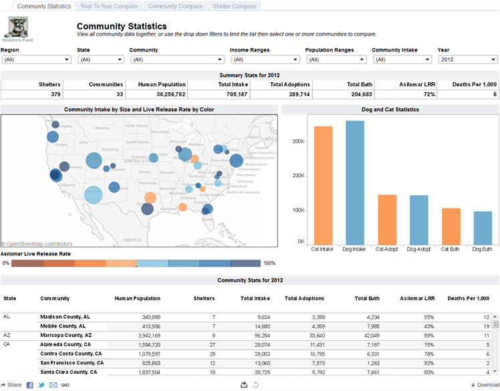The width and height of the screenshot is (500, 391).
Task: Switch to Community Statistics tab
Action: pyautogui.click(x=44, y=6)
